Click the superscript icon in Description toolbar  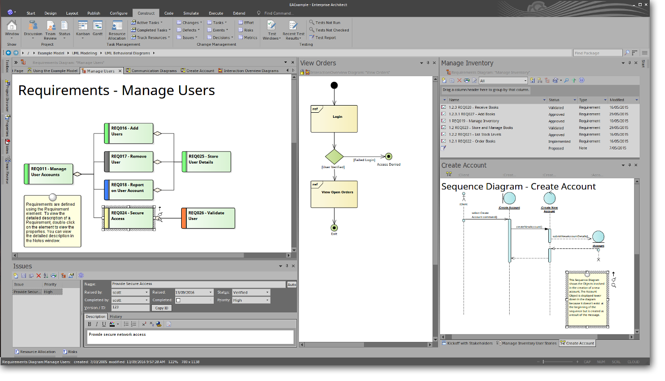pyautogui.click(x=144, y=324)
